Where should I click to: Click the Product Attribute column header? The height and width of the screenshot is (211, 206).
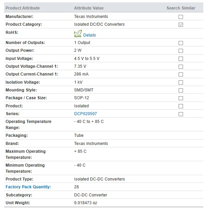pos(23,8)
